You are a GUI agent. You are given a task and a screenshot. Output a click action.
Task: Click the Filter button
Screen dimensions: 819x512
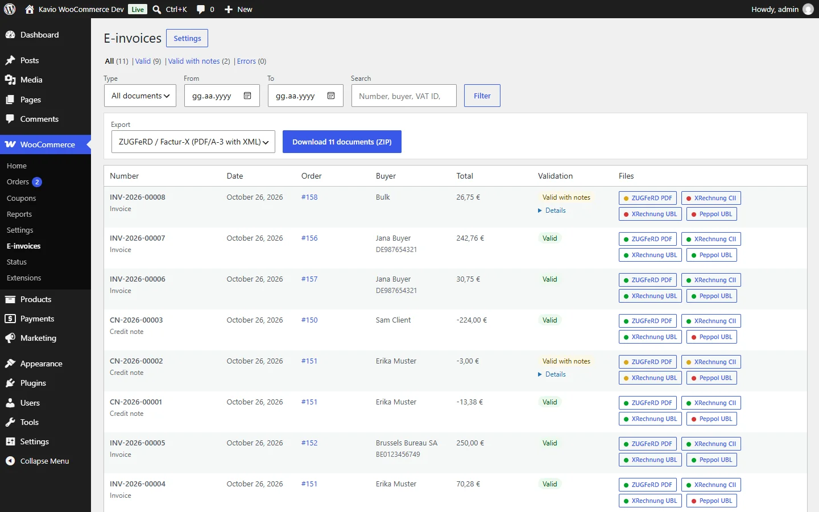pos(482,96)
